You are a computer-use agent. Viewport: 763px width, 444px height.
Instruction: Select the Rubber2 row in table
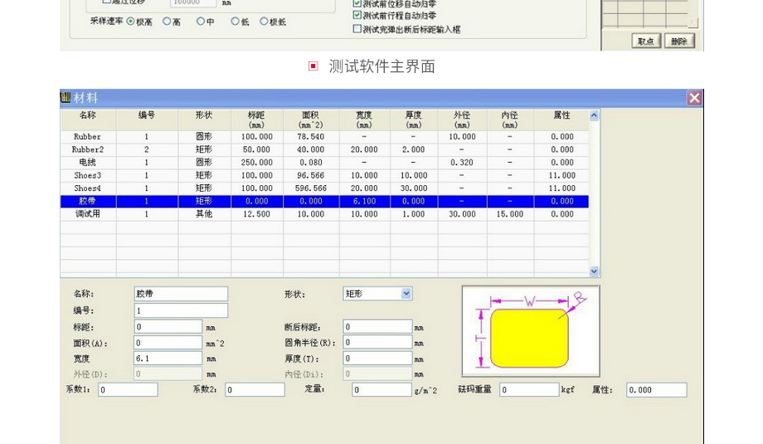tap(88, 150)
